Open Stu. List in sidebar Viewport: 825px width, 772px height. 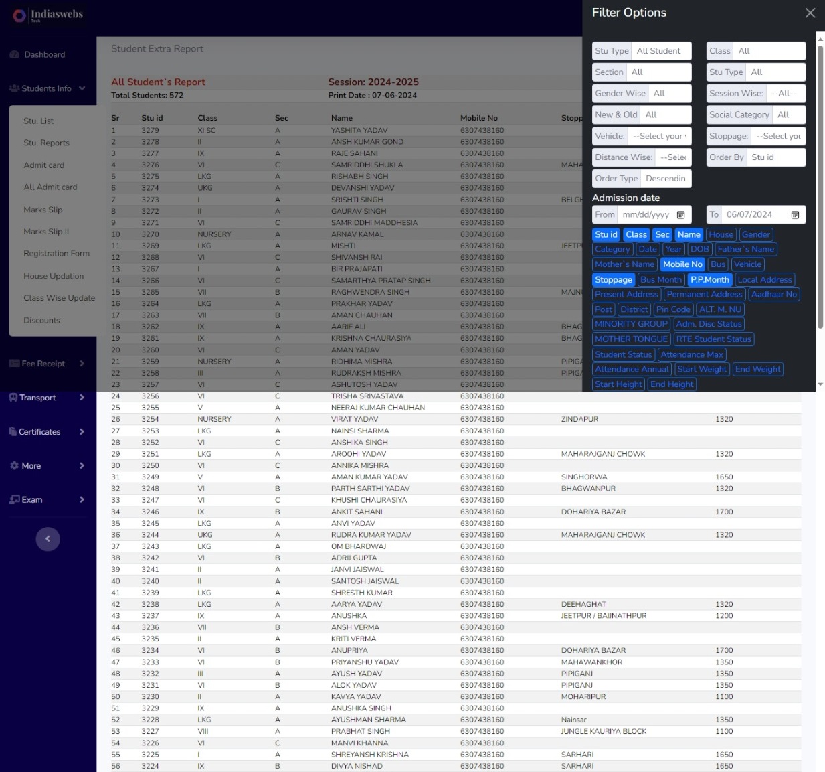point(39,121)
